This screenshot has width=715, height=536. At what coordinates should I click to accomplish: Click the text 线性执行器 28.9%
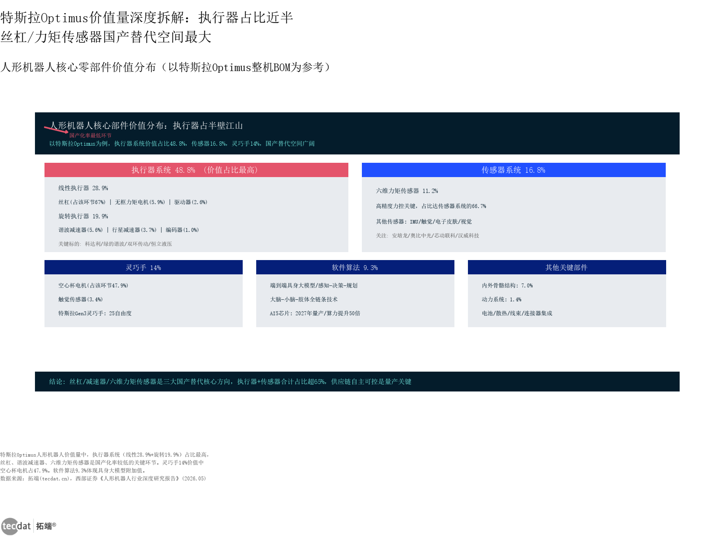pos(83,188)
